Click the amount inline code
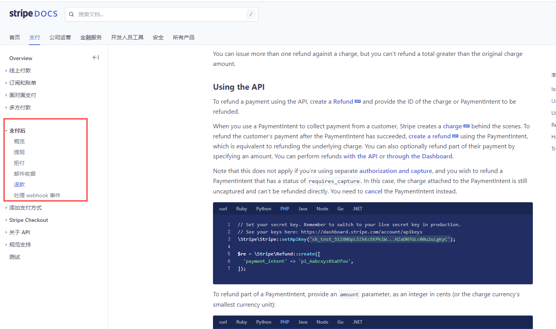This screenshot has height=329, width=556. [x=349, y=294]
